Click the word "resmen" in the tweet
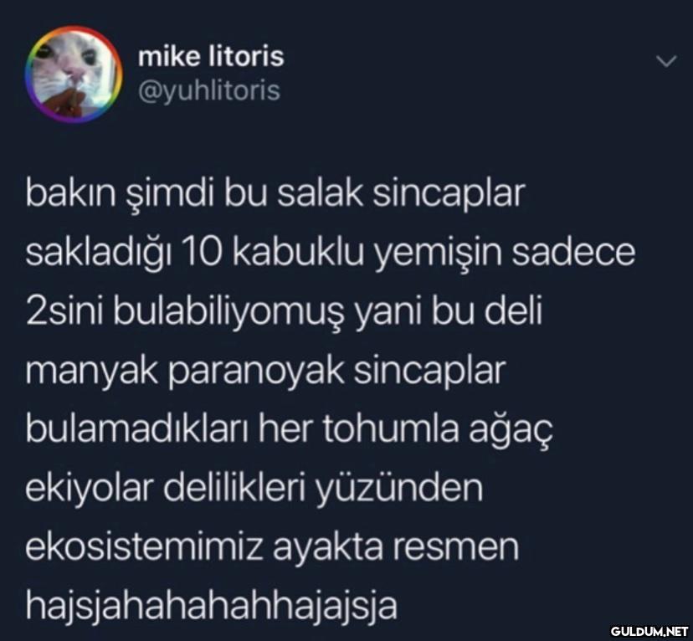693x641 pixels. [x=456, y=548]
